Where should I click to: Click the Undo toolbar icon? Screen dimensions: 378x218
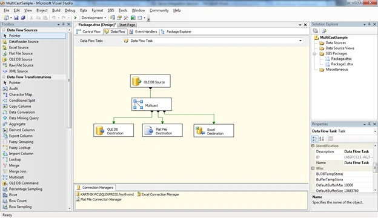[x=53, y=18]
